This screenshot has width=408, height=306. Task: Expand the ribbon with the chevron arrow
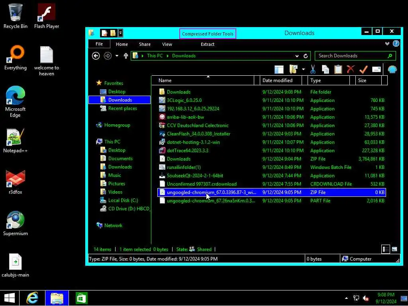387,44
